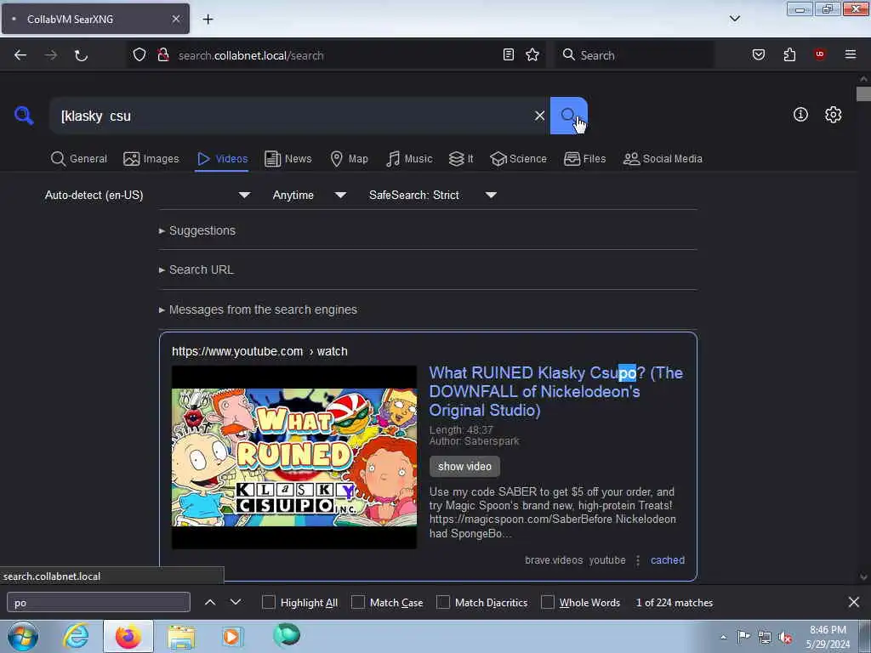Open the Anytime time range dropdown
871x653 pixels.
pos(310,195)
